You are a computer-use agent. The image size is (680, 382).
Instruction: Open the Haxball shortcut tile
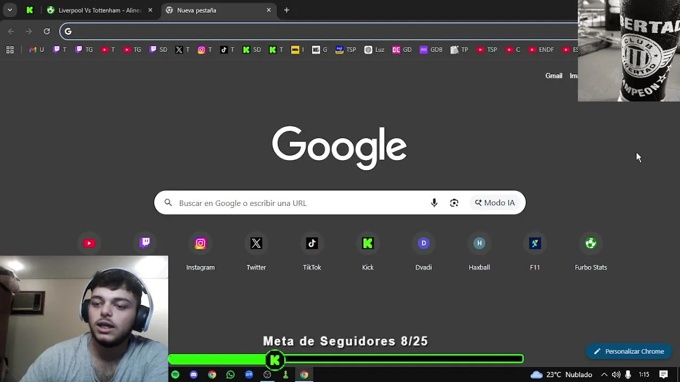(479, 253)
